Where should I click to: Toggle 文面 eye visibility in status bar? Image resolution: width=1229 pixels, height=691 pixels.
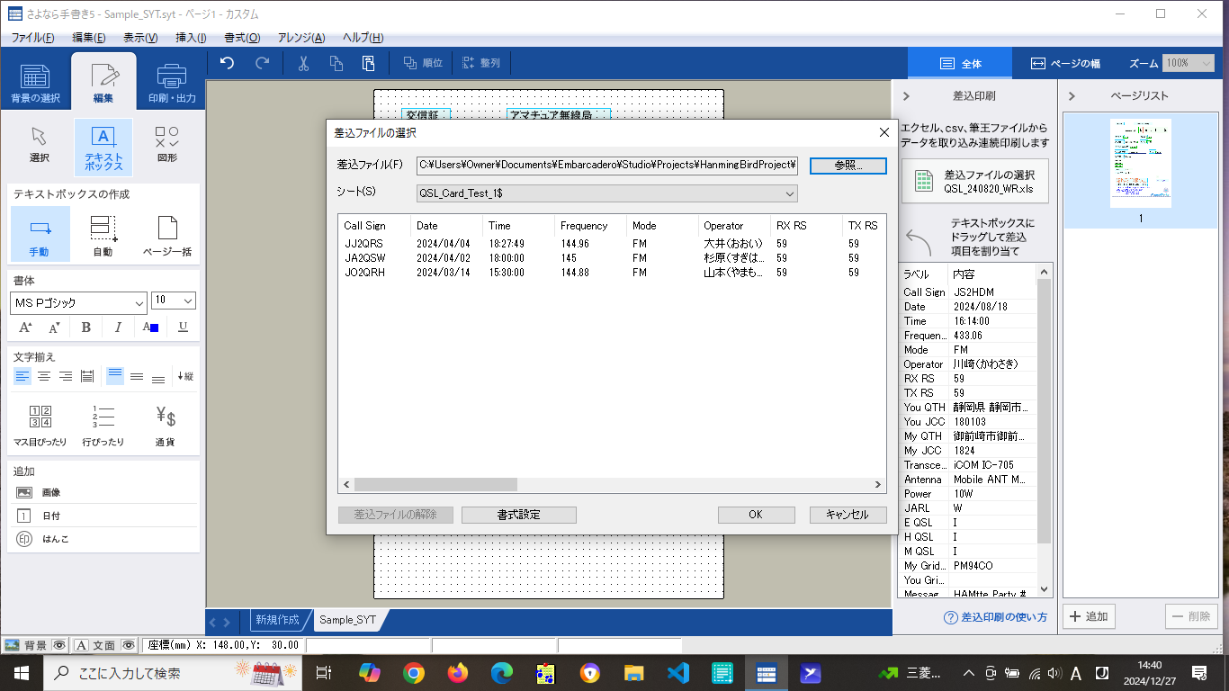[128, 645]
